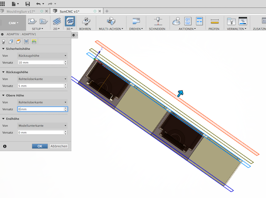Confirm the operation with OK
This screenshot has width=266, height=198.
(40, 146)
